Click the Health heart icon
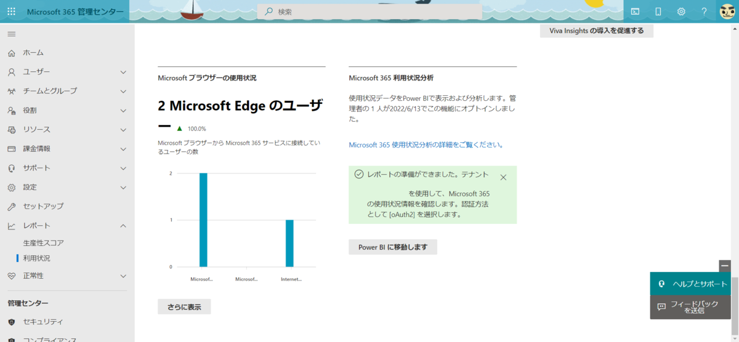The width and height of the screenshot is (739, 342). pos(11,276)
